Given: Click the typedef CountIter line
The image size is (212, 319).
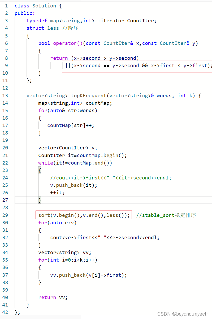Looking at the screenshot, I should coord(92,20).
